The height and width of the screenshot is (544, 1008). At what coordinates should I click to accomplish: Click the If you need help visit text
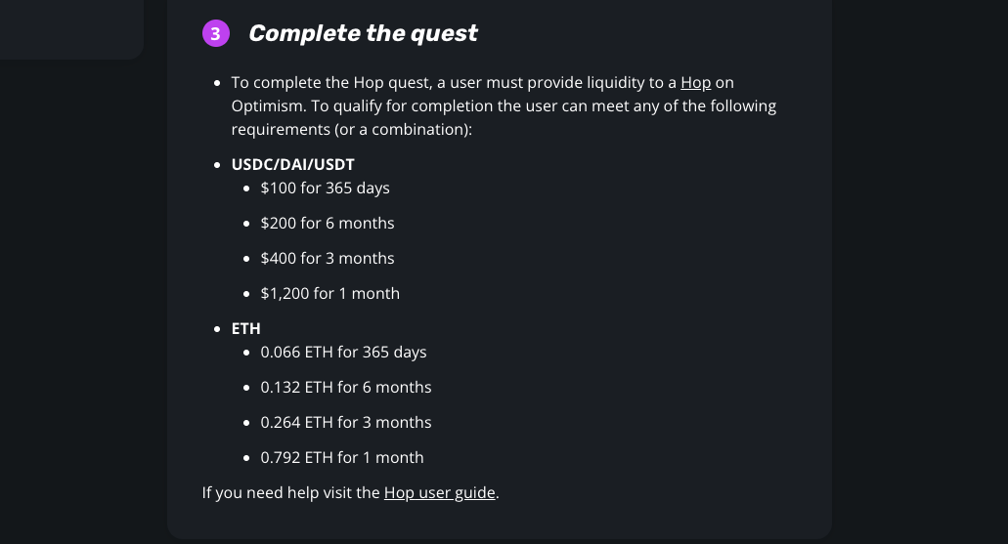[290, 492]
